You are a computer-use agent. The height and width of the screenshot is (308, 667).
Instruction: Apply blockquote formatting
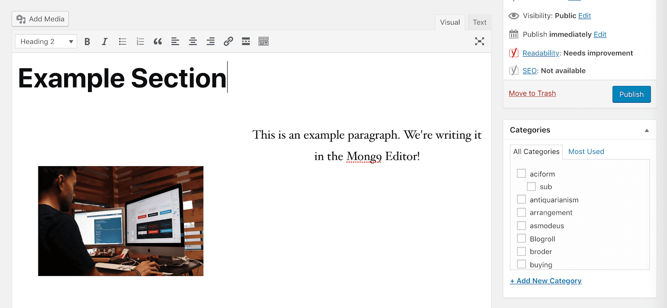click(158, 42)
